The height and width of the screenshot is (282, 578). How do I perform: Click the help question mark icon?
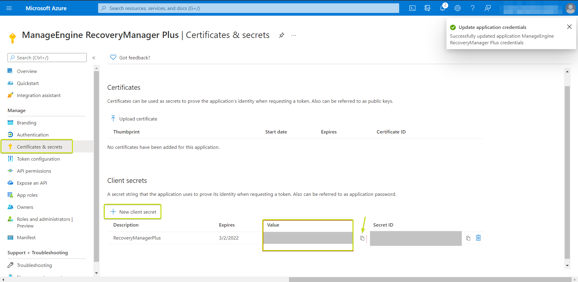[x=473, y=8]
